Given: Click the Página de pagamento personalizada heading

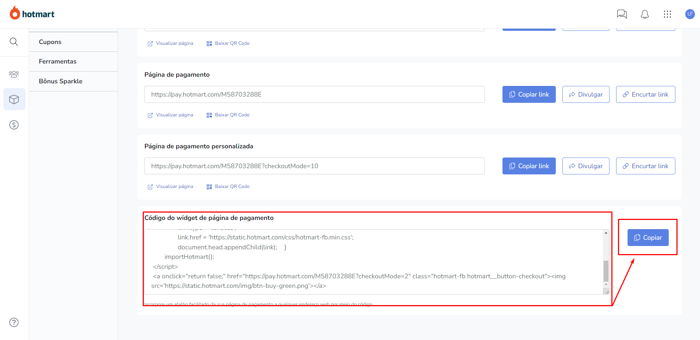Looking at the screenshot, I should click(199, 146).
